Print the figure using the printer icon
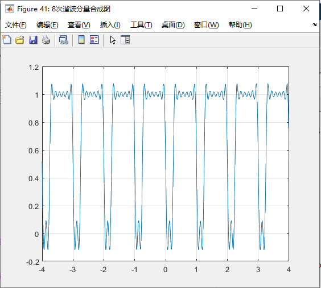This screenshot has width=321, height=288. (46, 40)
